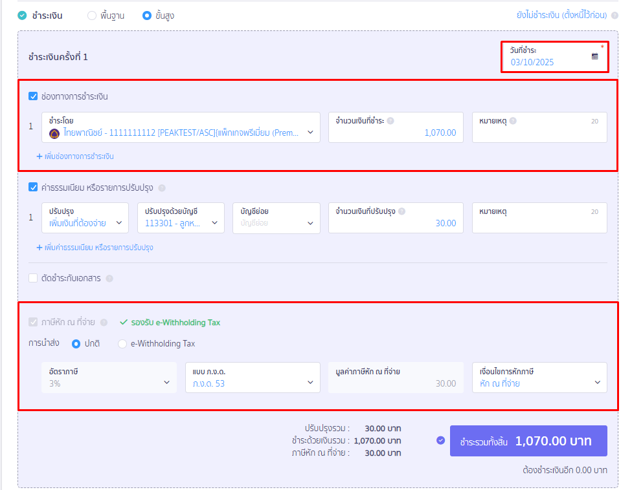
Task: Click the payment channel หมายเหตุ field
Action: 539,133
